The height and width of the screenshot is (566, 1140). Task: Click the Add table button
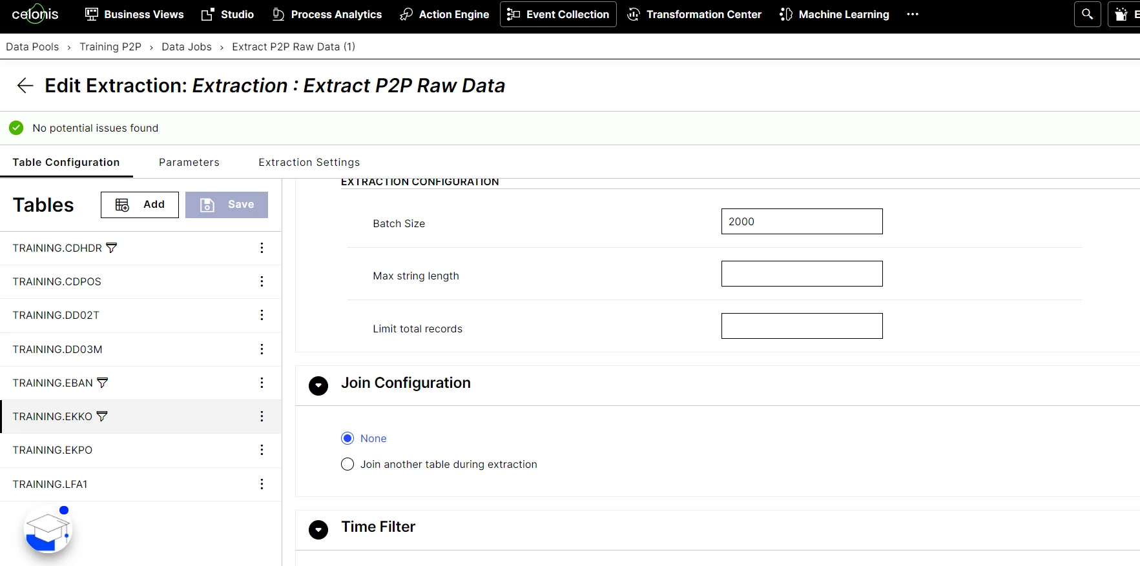pyautogui.click(x=140, y=205)
